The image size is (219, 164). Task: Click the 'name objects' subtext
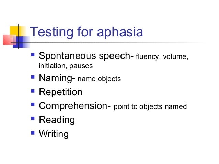(99, 79)
